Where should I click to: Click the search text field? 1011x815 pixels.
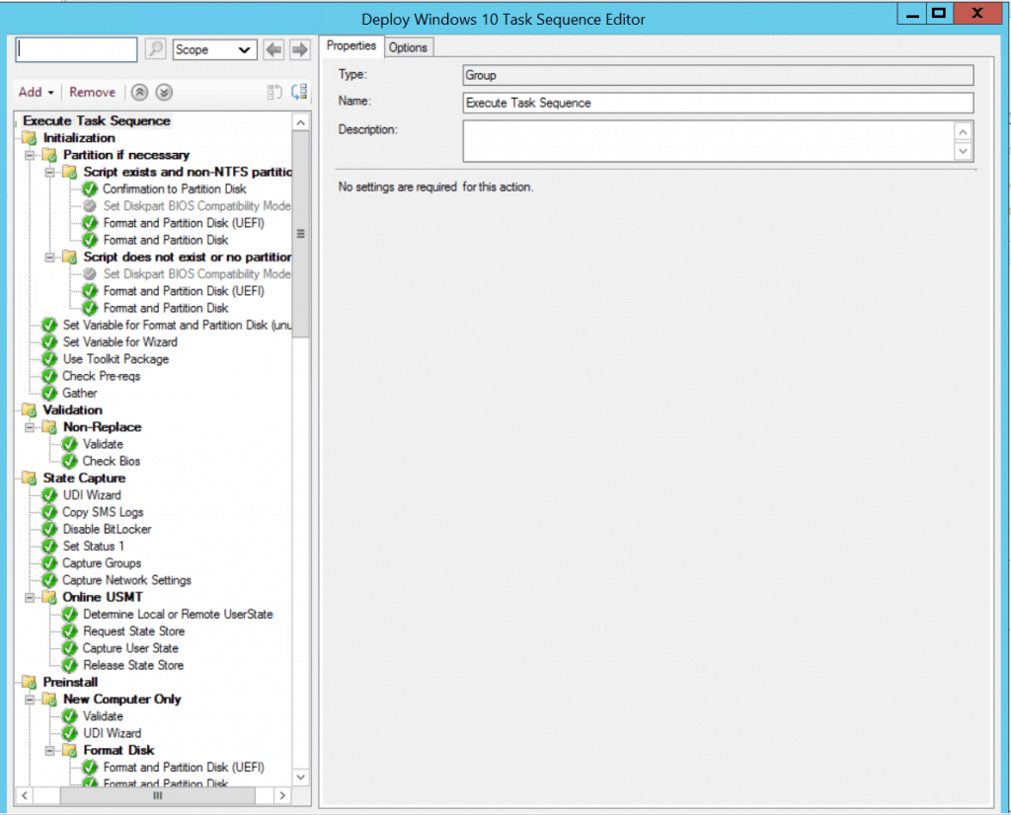pyautogui.click(x=76, y=49)
